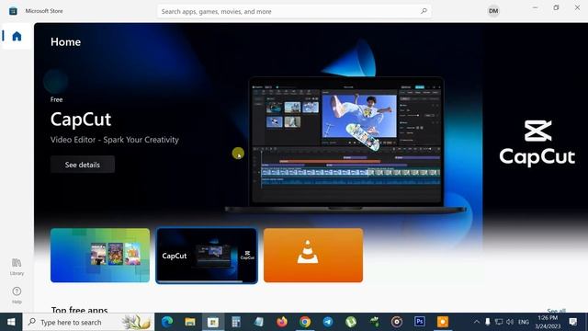Open the Library section
The width and height of the screenshot is (588, 331).
pyautogui.click(x=17, y=267)
